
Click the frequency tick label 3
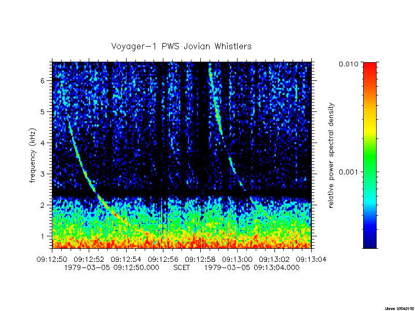pyautogui.click(x=43, y=174)
